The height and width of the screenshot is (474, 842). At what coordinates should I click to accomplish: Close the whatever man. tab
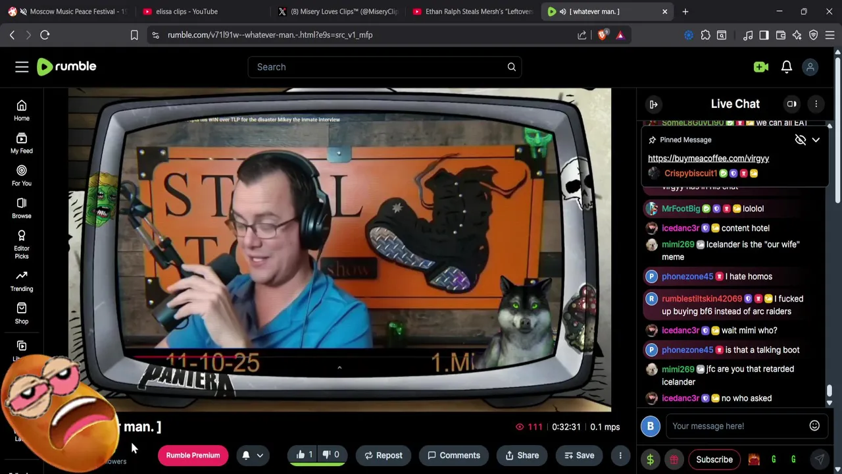[664, 11]
